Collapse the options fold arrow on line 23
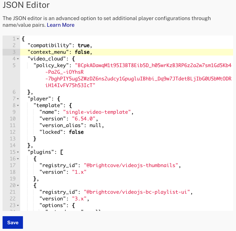The width and height of the screenshot is (236, 231). 18,205
